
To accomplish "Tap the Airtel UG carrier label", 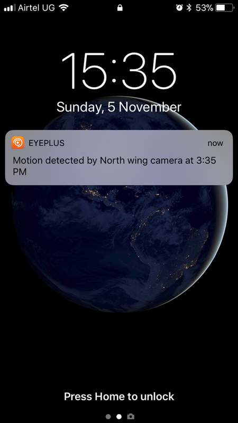I will 36,8.
